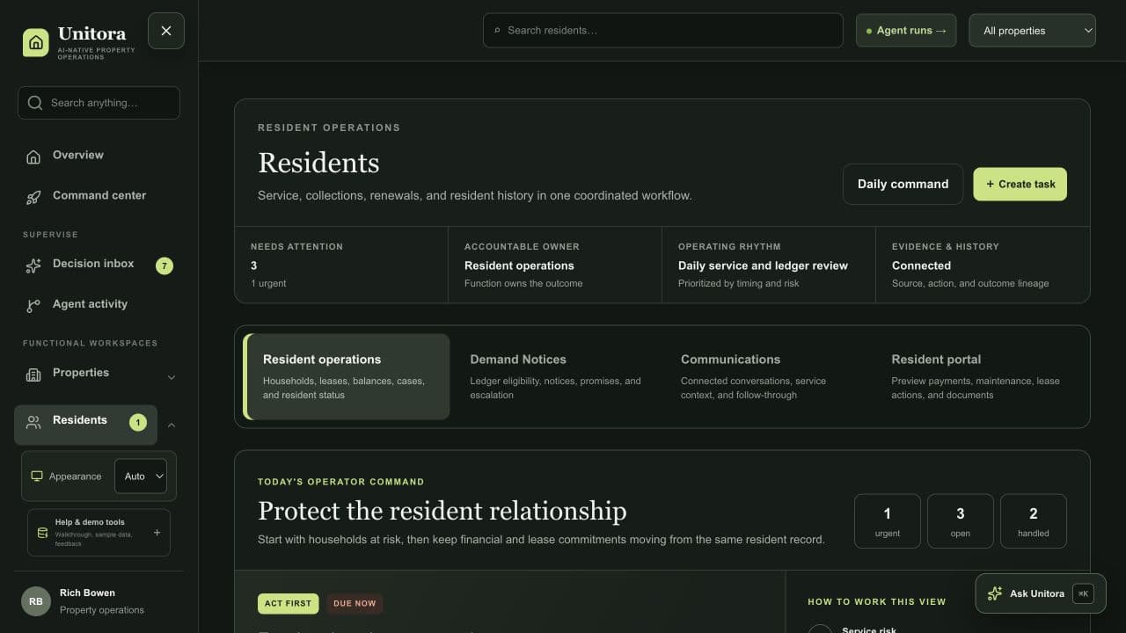Click the Unitora home logo icon
Viewport: 1126px width, 633px height.
[36, 42]
